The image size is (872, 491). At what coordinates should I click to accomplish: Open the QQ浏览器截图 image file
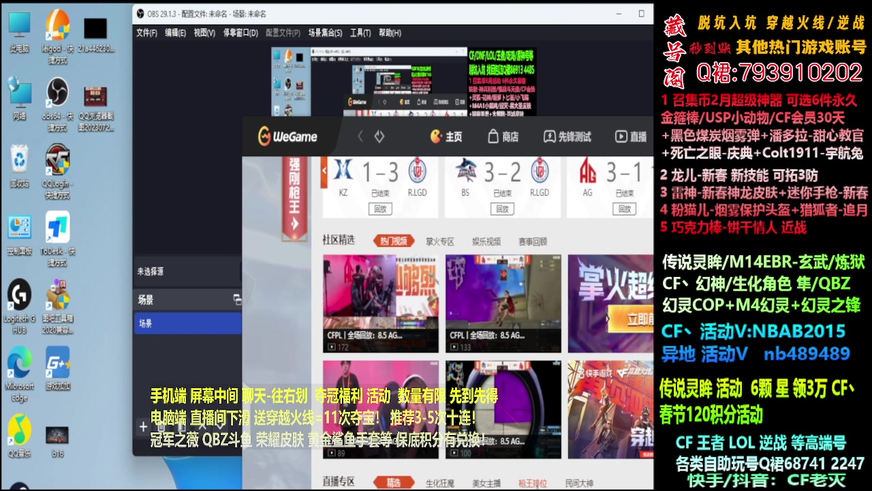pos(96,108)
